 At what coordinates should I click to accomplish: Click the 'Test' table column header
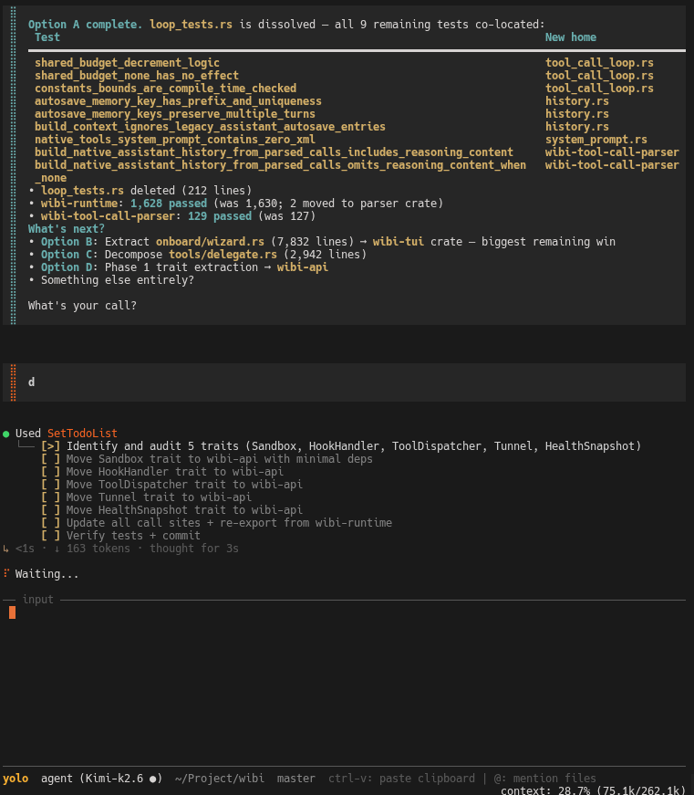point(47,37)
